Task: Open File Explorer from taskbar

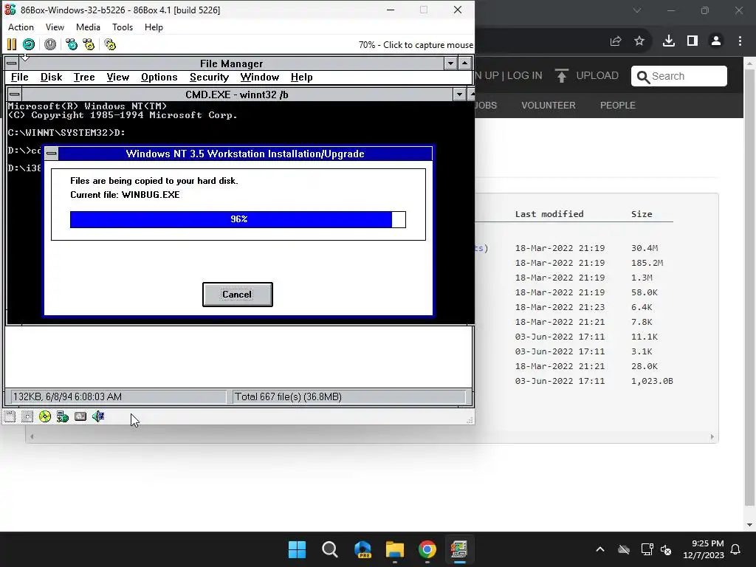Action: (x=394, y=549)
